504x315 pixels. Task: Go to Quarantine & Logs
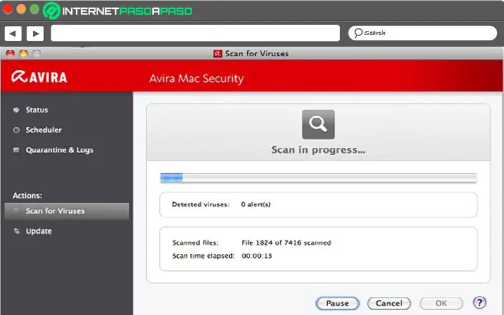[59, 151]
